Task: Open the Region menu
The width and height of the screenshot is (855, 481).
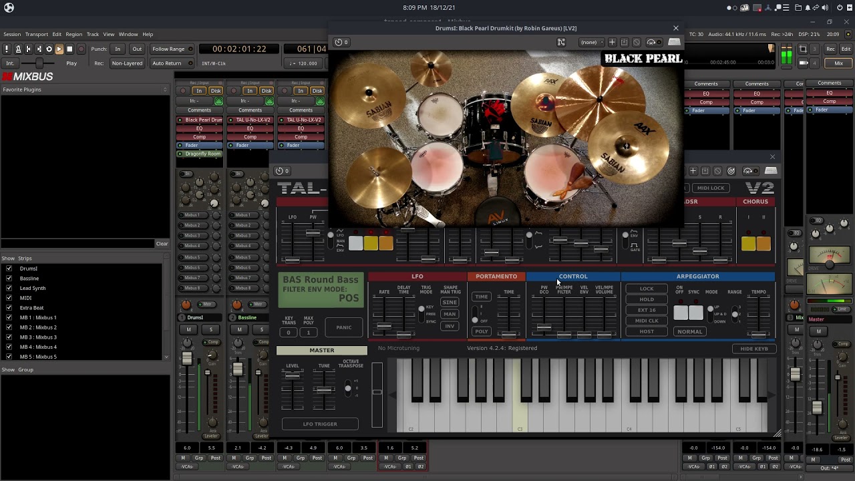Action: click(x=74, y=34)
